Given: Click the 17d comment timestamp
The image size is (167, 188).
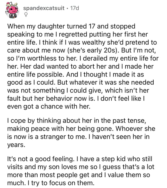Looking at the screenshot, I should point(75,8).
